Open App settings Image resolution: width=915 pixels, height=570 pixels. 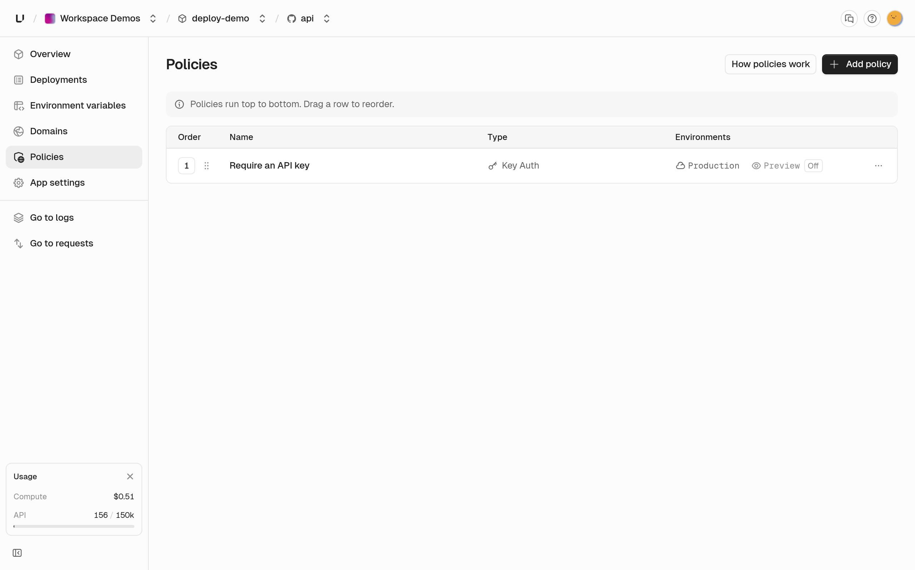click(74, 183)
